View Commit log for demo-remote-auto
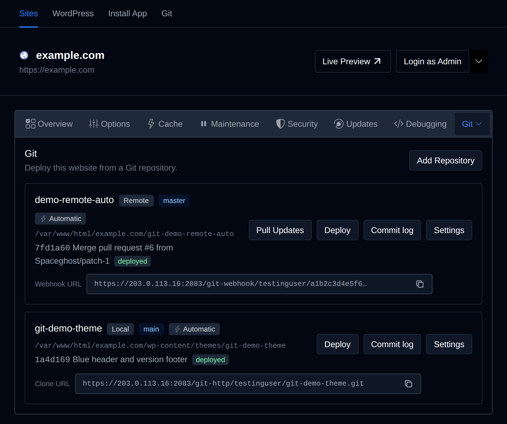This screenshot has height=424, width=507. [392, 230]
